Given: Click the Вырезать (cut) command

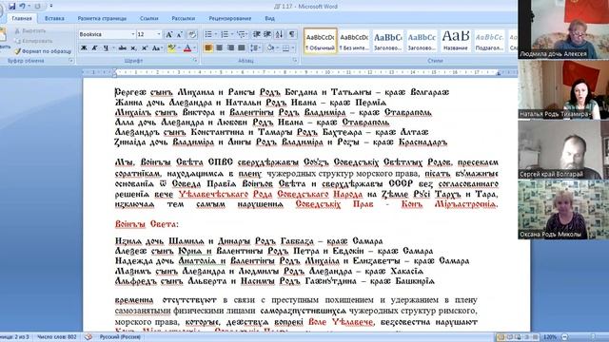Looking at the screenshot, I should tap(30, 30).
